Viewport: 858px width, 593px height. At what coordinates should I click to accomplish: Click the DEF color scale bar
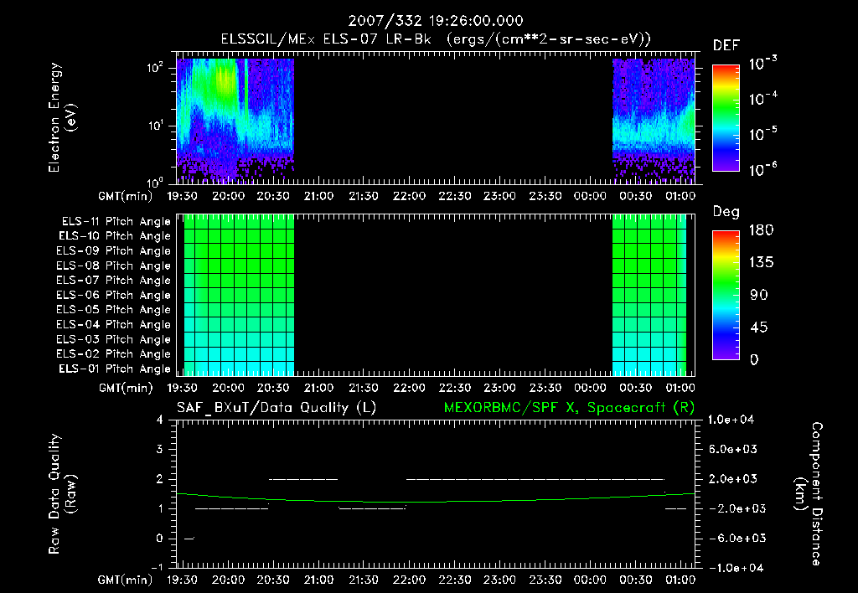726,118
